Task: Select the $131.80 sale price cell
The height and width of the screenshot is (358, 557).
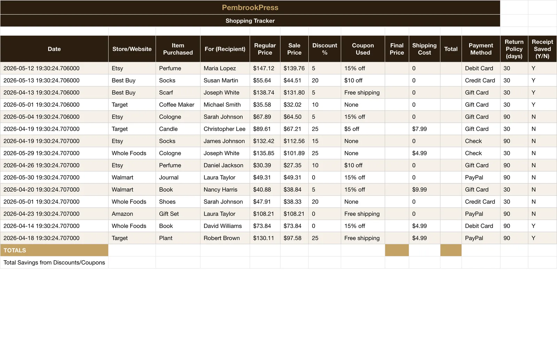Action: click(294, 93)
